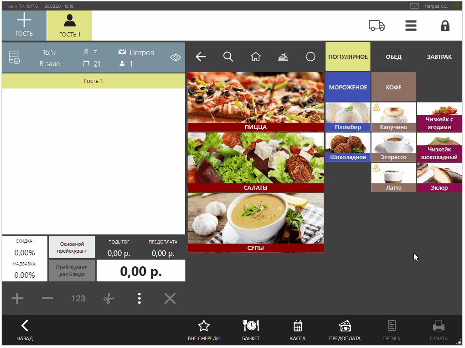Screen dimensions: 465x348
Task: Toggle the Основной прейскурант price list
Action: (x=72, y=247)
